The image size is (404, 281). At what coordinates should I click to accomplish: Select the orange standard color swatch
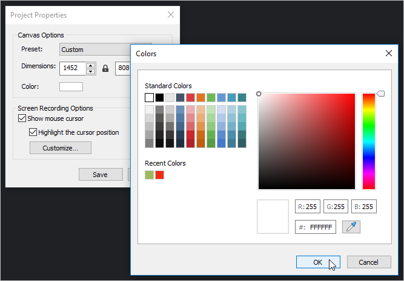point(200,97)
